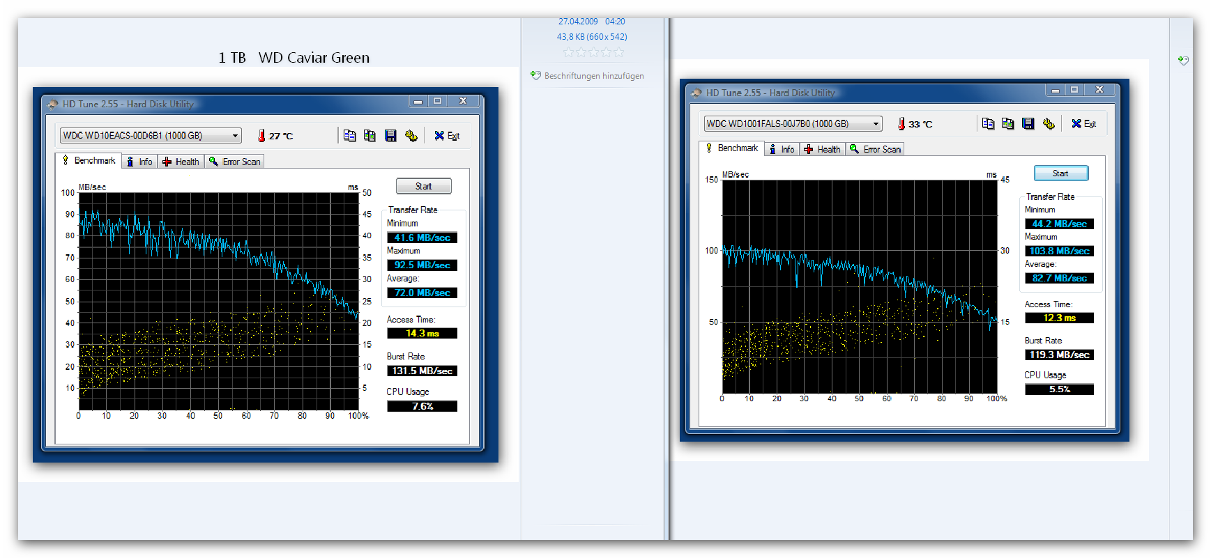Click Maximum value 92.5 MB/sec
This screenshot has height=558, width=1211.
pos(422,265)
